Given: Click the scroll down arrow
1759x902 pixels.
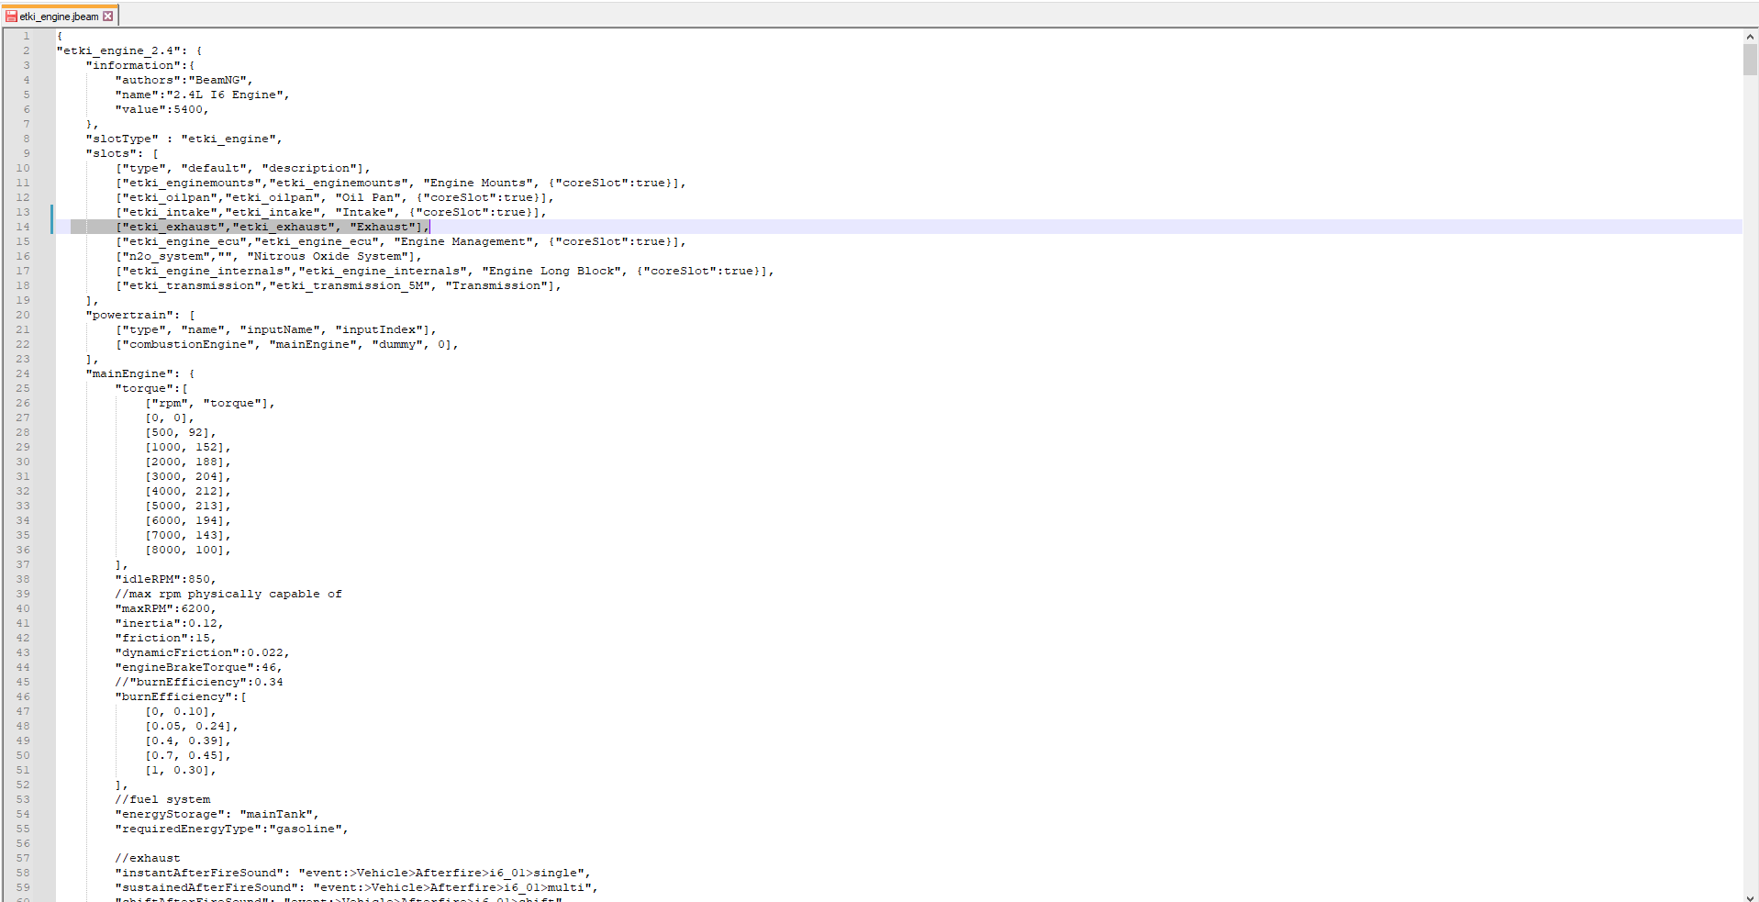Looking at the screenshot, I should (1750, 896).
